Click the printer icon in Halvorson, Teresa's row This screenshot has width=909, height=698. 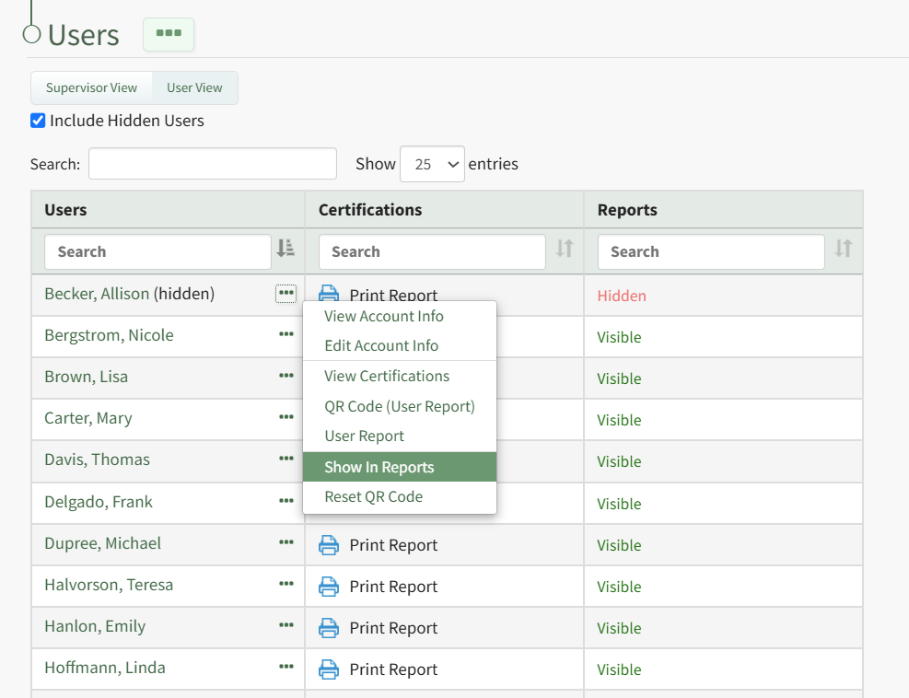329,587
